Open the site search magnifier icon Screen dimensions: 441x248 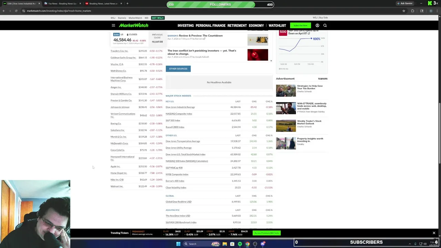coord(325,25)
